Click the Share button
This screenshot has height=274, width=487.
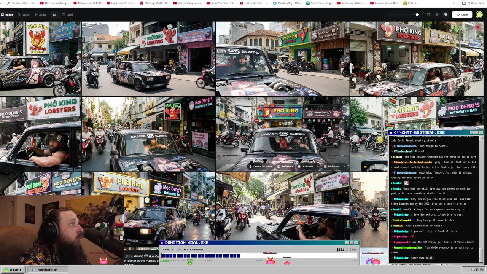pos(462,15)
